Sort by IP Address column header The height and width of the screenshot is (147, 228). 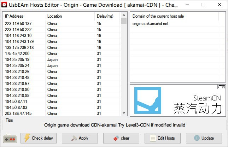24,16
